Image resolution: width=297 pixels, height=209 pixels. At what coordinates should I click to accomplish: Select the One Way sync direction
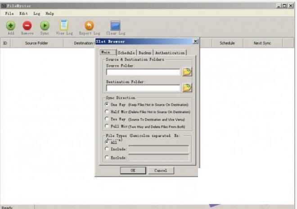pyautogui.click(x=107, y=104)
